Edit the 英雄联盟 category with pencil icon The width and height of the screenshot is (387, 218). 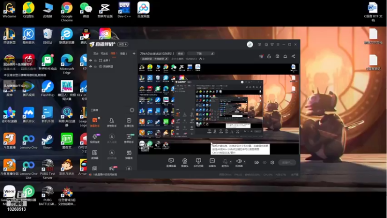(x=166, y=59)
